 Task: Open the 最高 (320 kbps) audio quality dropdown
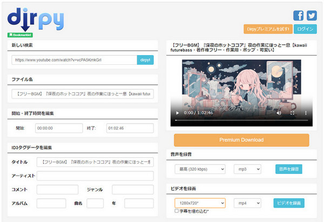200,169
